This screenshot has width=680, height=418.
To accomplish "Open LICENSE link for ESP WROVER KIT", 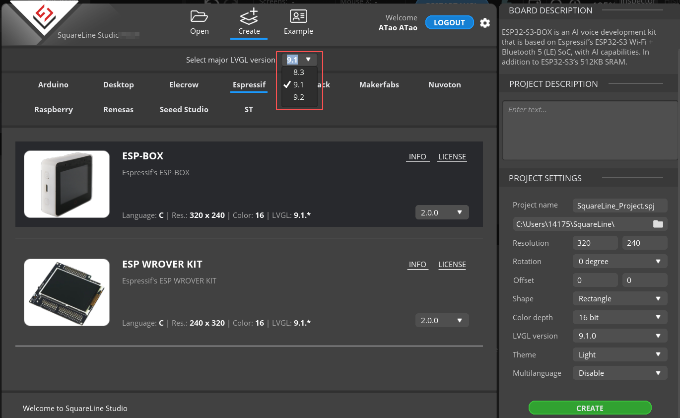I will click(x=452, y=265).
